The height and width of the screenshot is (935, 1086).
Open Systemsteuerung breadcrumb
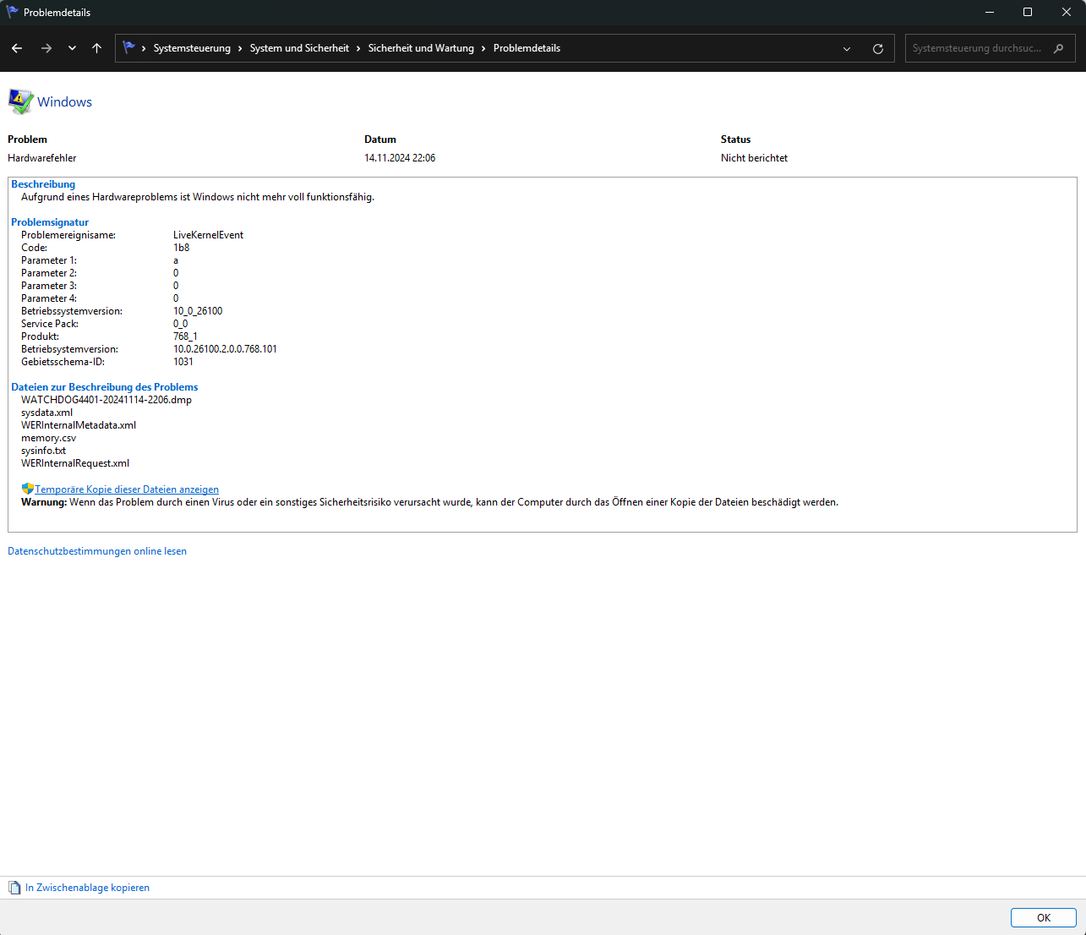click(x=192, y=48)
